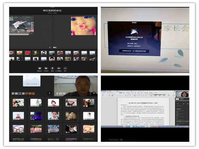Select the participant avatar wearing a black hat
Image resolution: width=199 pixels, height=149 pixels.
point(52,59)
